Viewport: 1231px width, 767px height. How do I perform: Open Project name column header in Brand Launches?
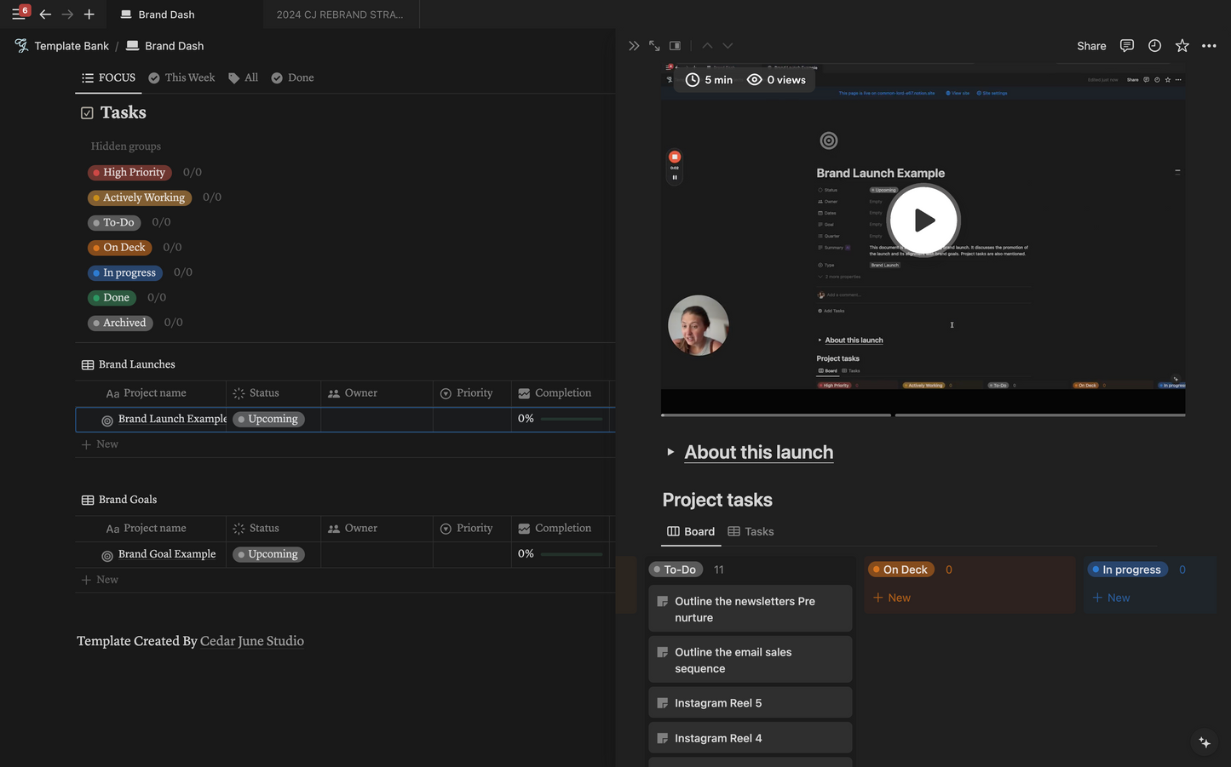pos(151,393)
